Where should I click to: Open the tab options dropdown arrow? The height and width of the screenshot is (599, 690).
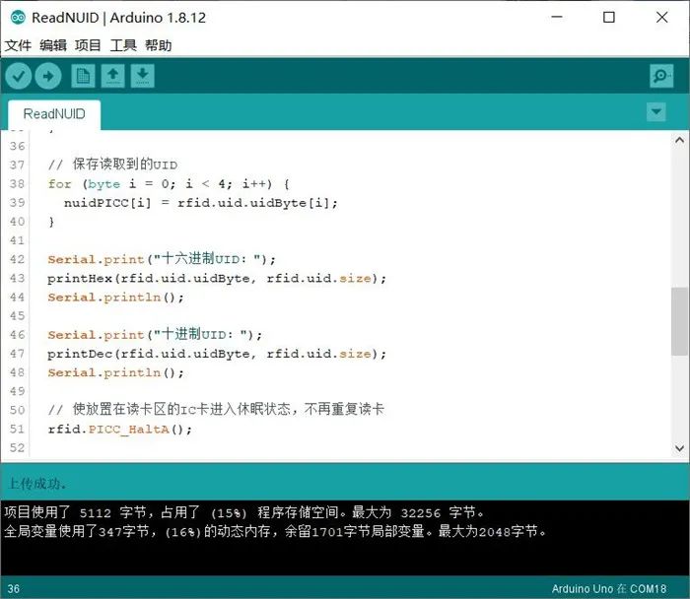coord(656,111)
